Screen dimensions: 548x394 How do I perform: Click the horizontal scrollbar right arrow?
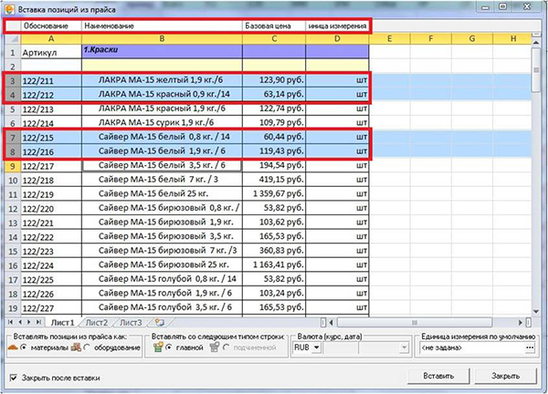click(521, 323)
